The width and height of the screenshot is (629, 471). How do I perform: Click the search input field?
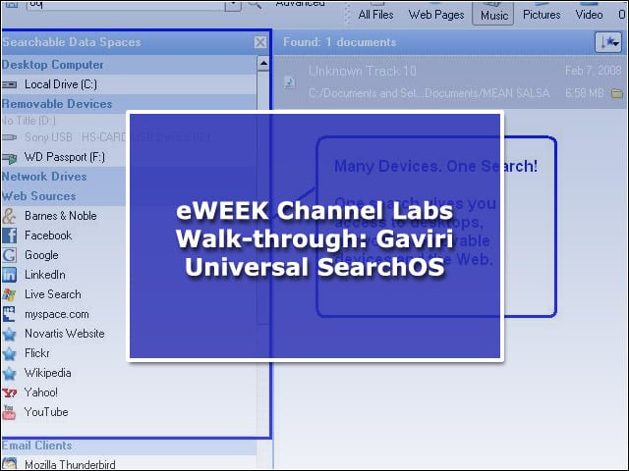126,5
